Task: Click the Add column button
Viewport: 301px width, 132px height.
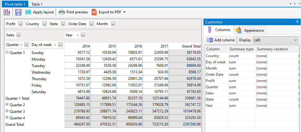Action: (x=221, y=40)
